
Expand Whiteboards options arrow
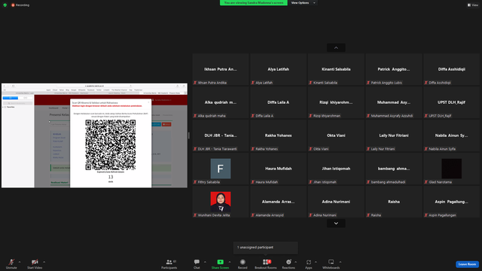[x=340, y=262]
